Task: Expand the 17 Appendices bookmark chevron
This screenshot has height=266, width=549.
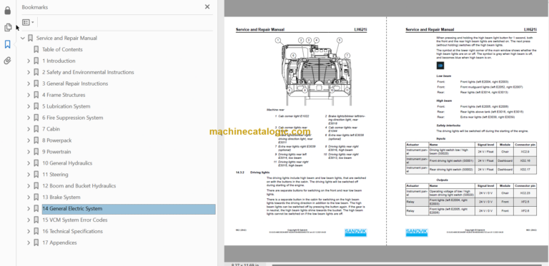Action: (29, 242)
